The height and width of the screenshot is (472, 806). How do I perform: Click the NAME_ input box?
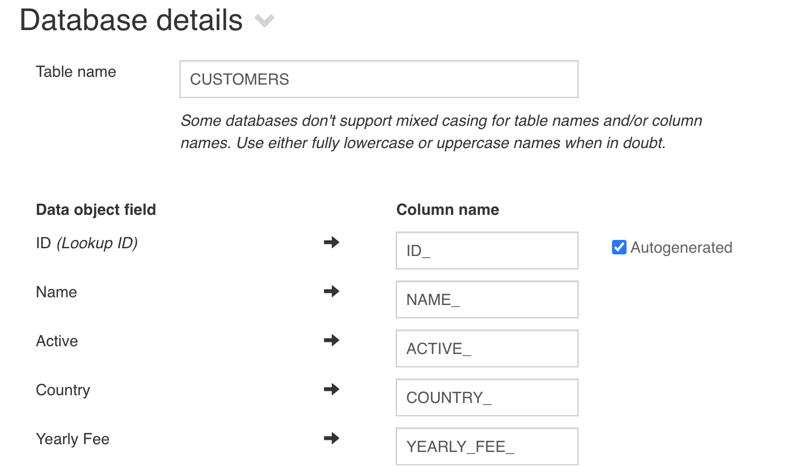coord(487,299)
